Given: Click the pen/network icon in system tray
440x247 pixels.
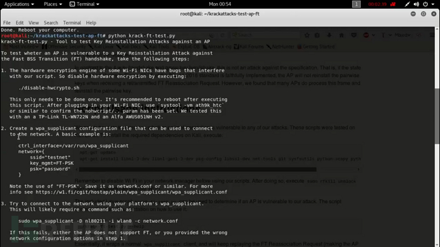Looking at the screenshot, I should pos(407,4).
